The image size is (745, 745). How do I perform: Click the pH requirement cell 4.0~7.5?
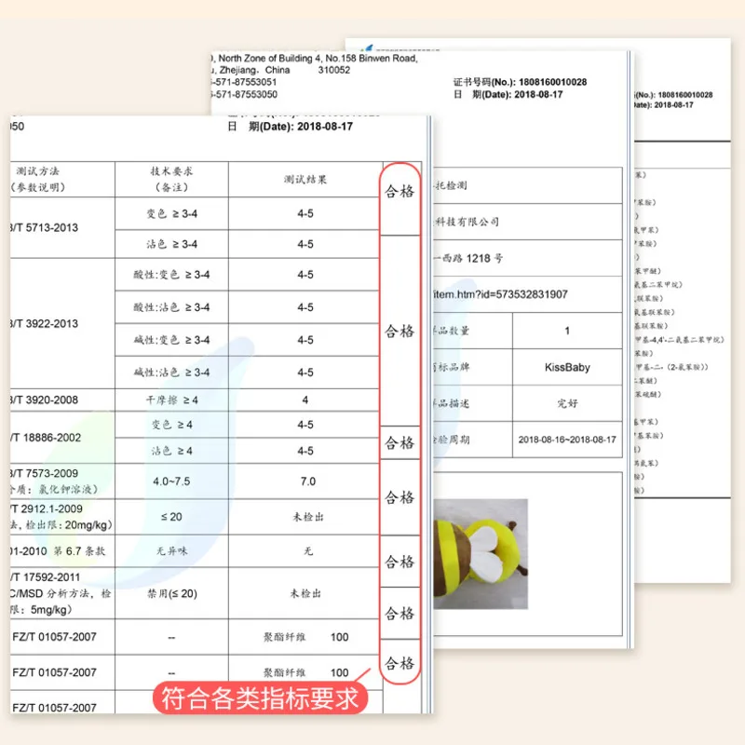171,481
